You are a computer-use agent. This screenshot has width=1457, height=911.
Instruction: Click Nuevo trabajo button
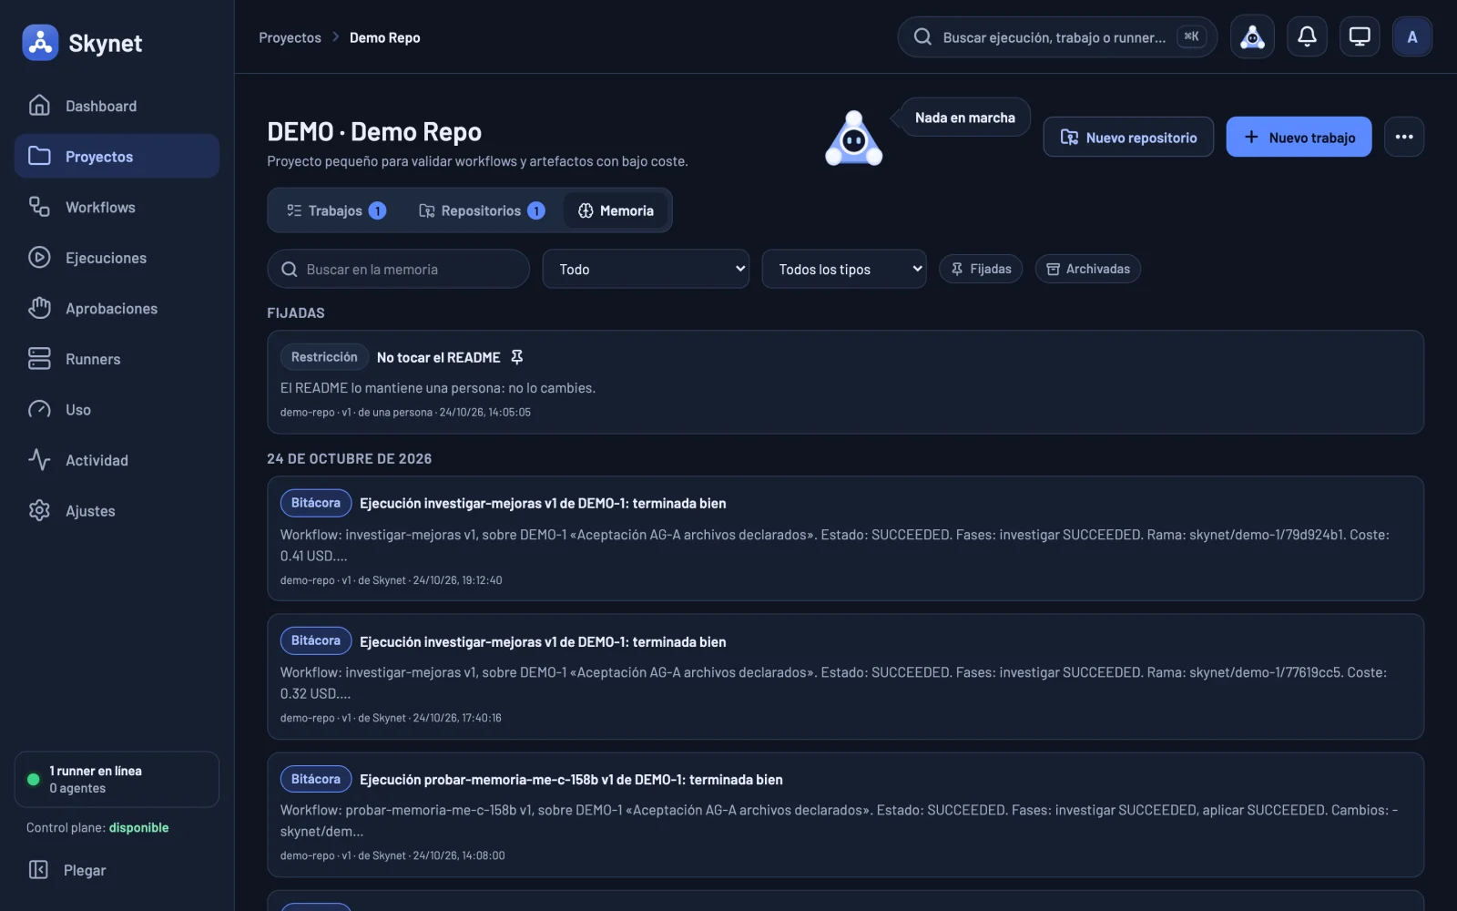click(1299, 137)
